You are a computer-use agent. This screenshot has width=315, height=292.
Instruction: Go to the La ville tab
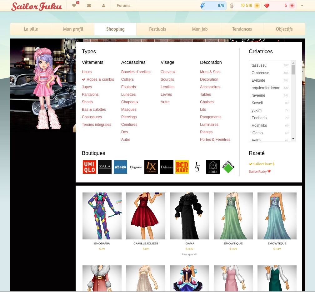(x=31, y=29)
